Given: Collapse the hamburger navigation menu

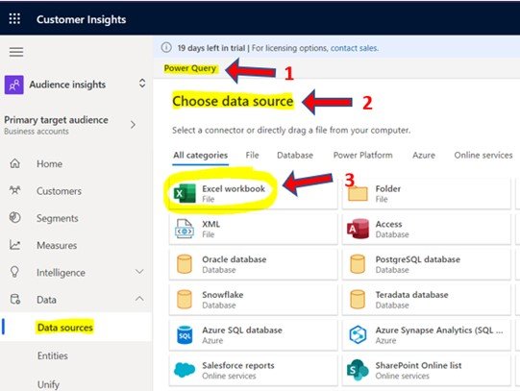Looking at the screenshot, I should (x=16, y=52).
